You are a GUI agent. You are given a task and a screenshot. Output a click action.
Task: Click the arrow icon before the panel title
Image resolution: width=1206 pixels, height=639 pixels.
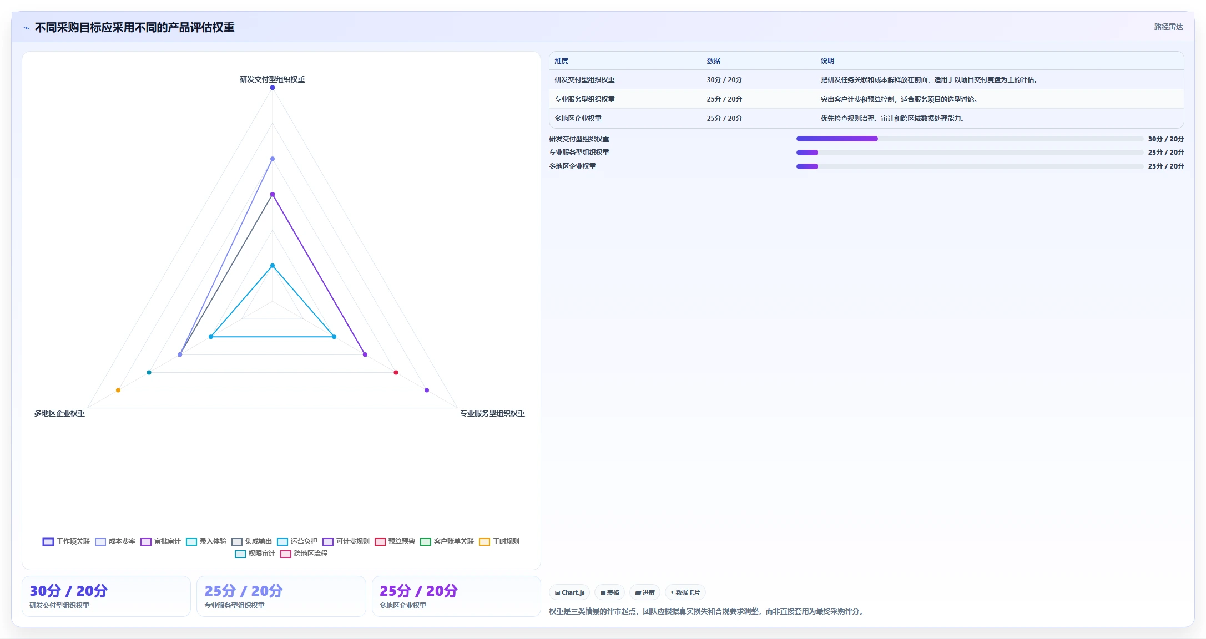(26, 28)
